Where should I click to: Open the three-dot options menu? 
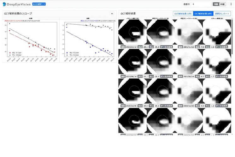231,4
